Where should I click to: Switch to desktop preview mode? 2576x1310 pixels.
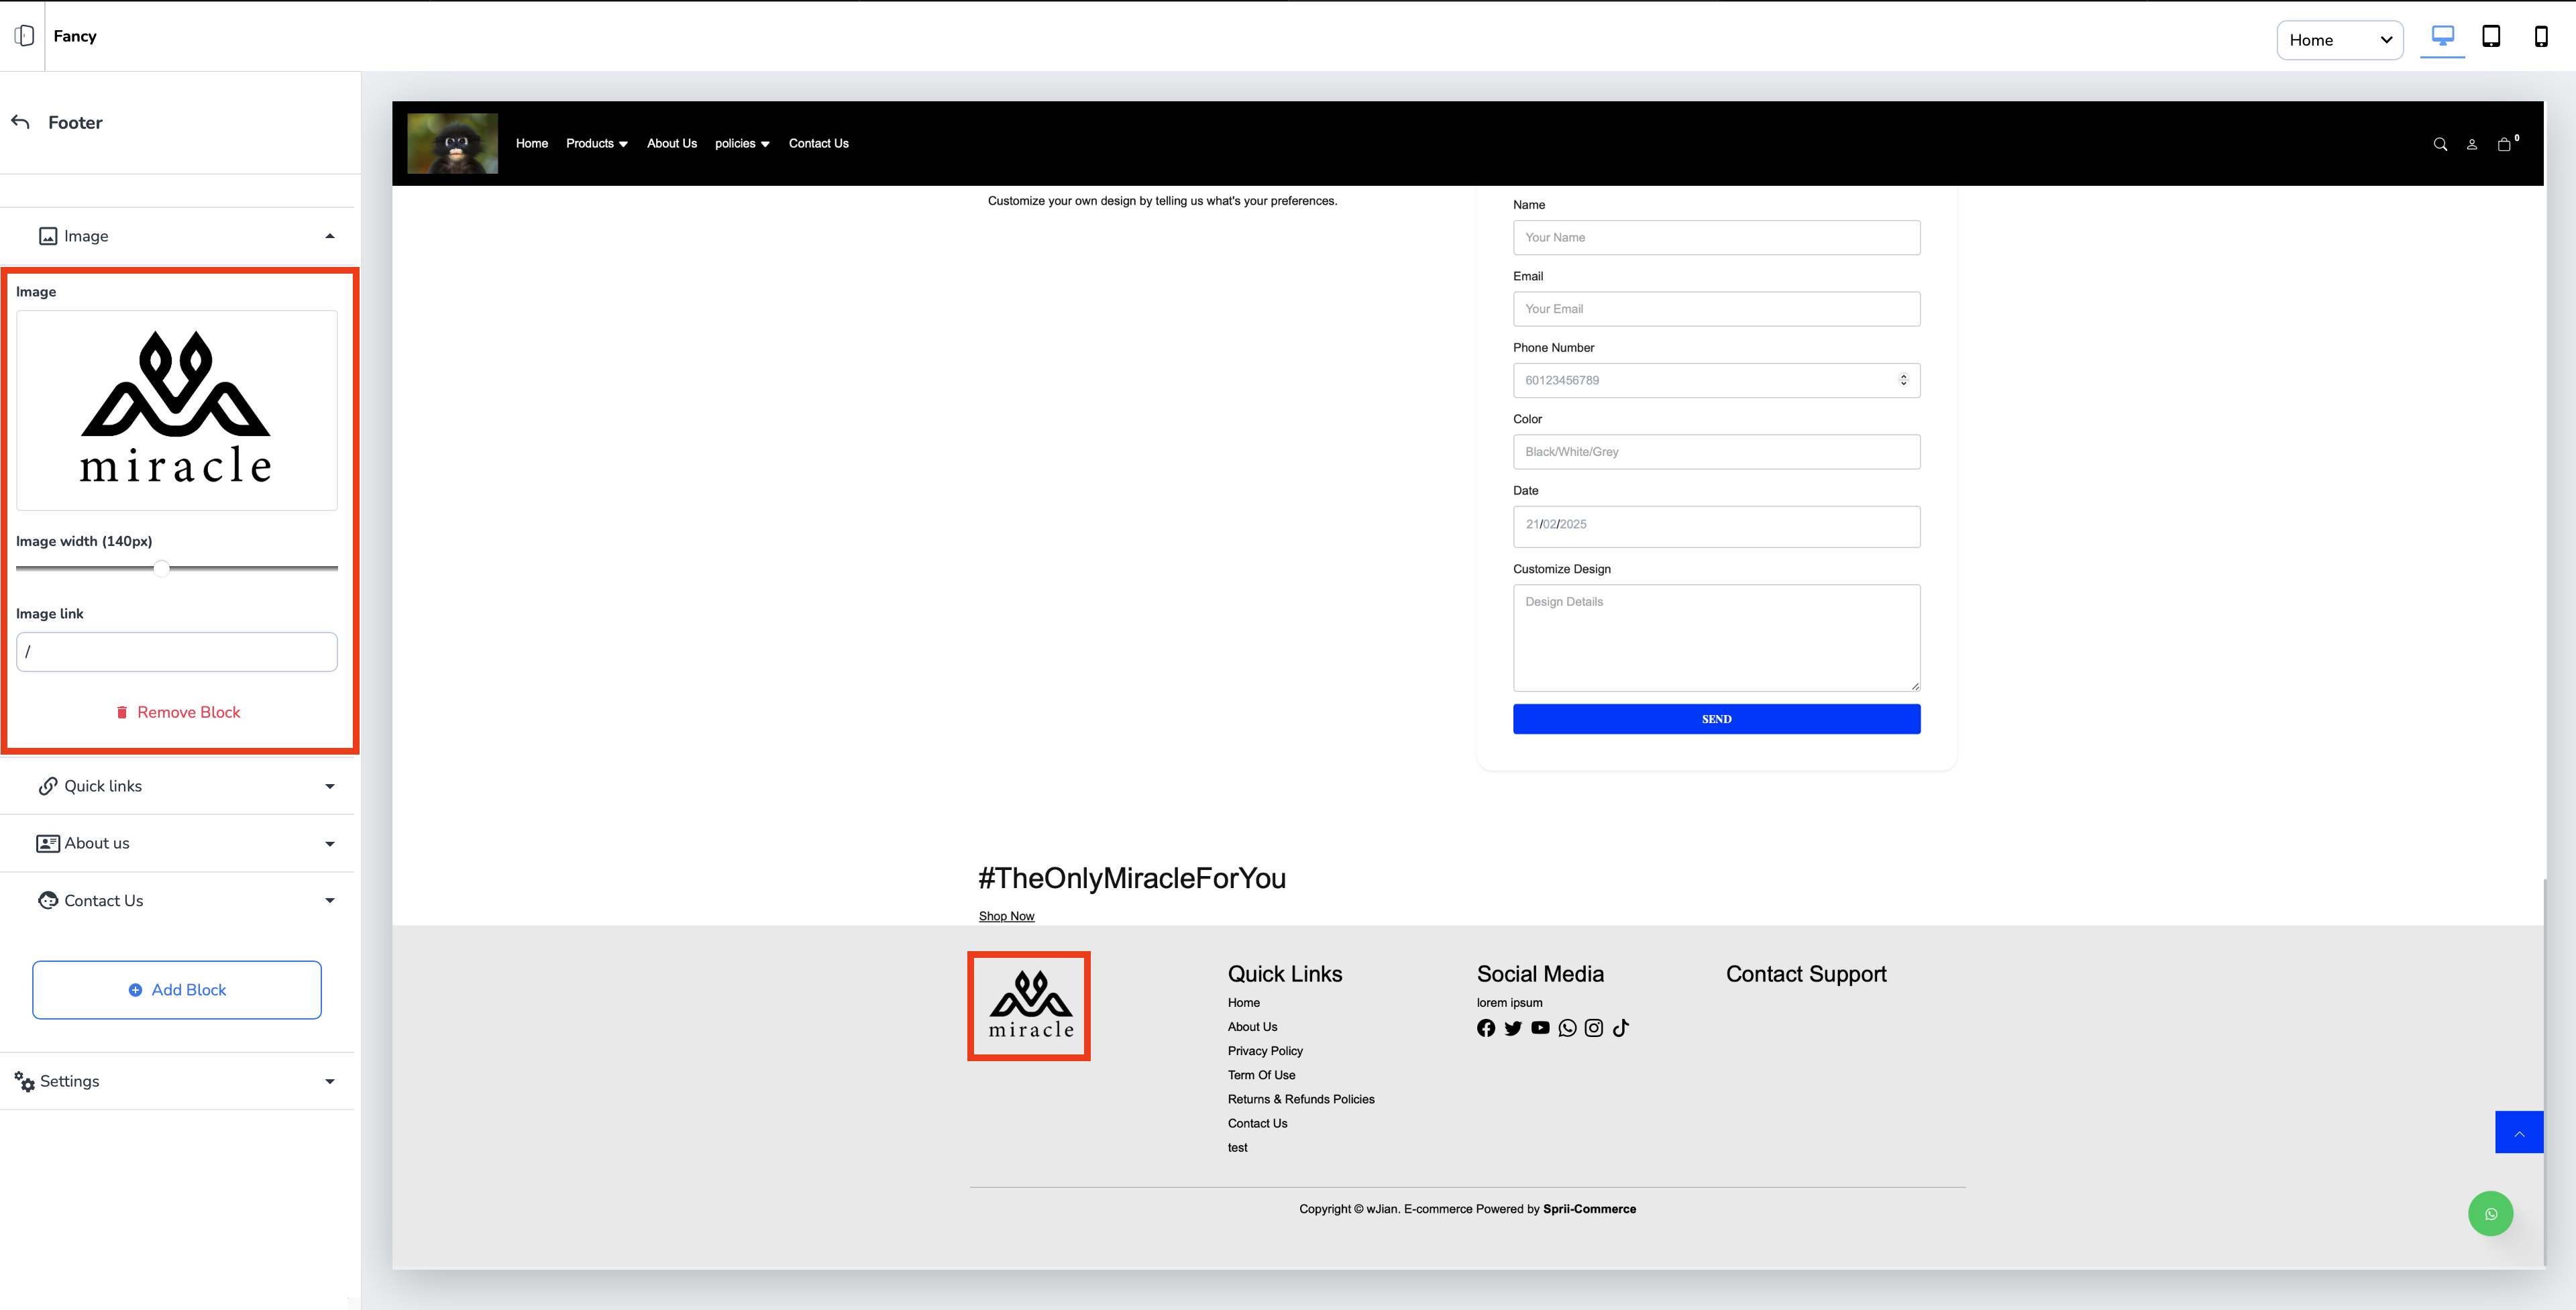point(2442,37)
